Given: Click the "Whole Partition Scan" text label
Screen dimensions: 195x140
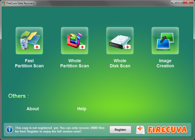Looking at the screenshot, I should click(75, 63).
